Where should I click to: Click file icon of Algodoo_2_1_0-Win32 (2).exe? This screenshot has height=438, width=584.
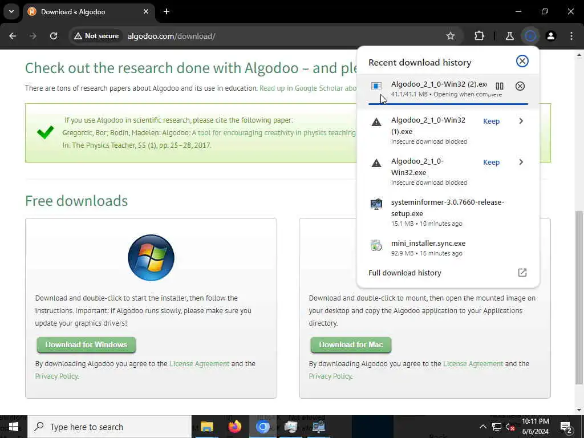pos(376,86)
